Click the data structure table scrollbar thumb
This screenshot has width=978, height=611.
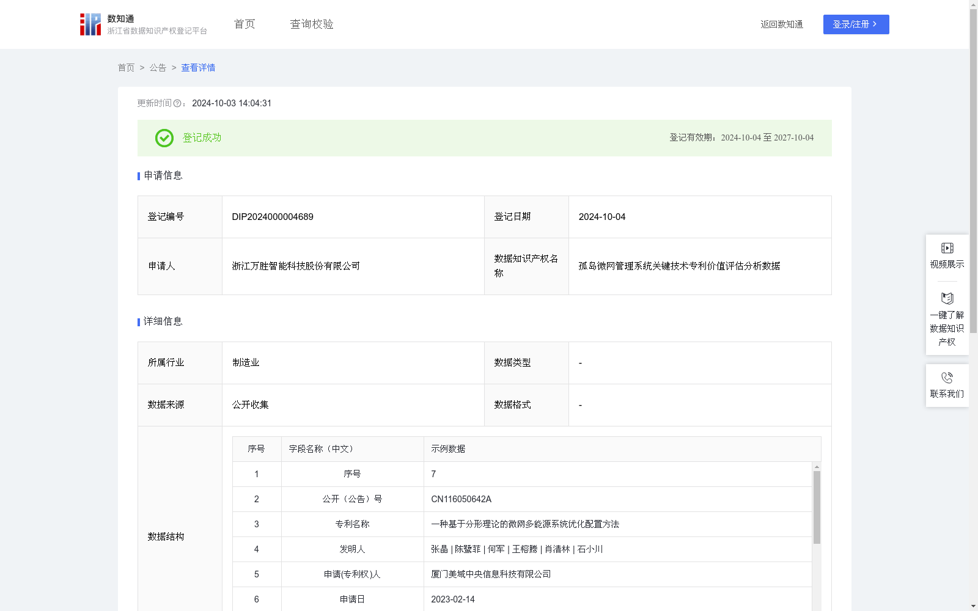click(x=817, y=507)
